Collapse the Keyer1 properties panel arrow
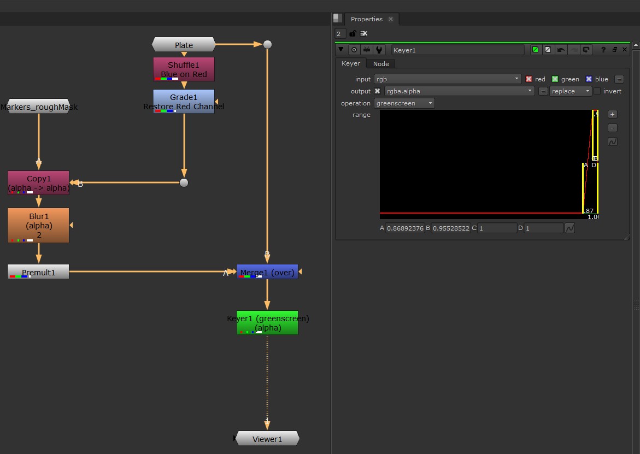 pyautogui.click(x=341, y=50)
